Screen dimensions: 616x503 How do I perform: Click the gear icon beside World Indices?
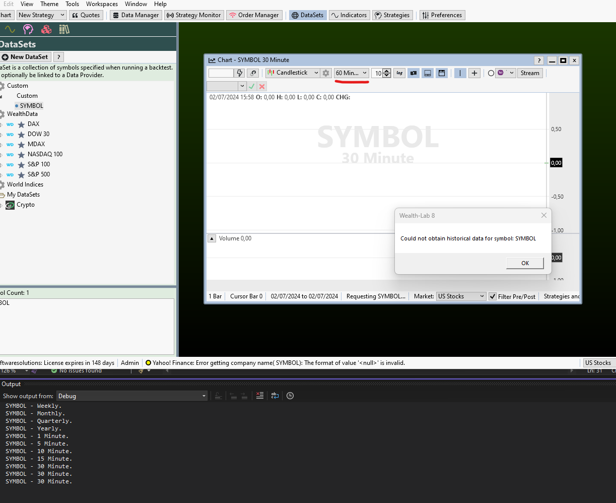(2, 184)
